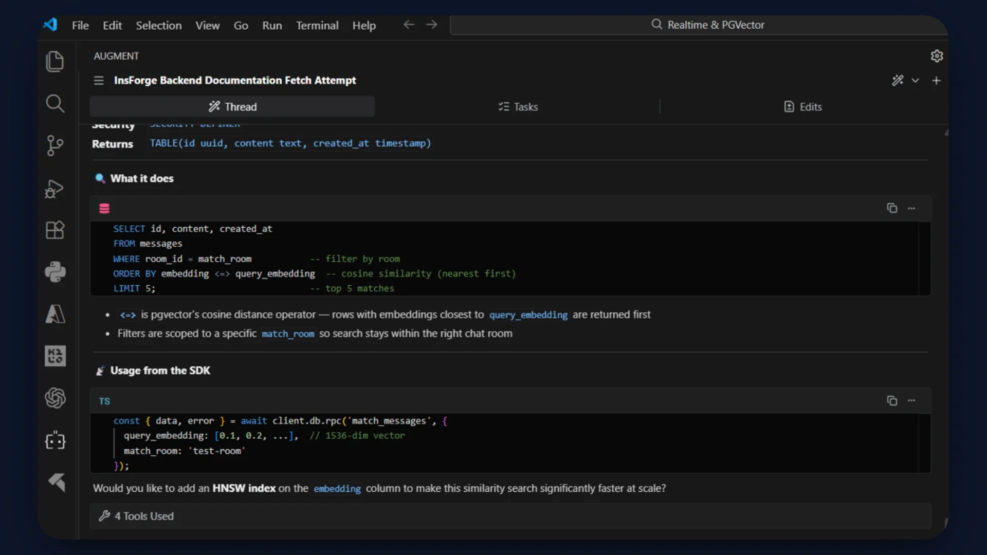987x555 pixels.
Task: Copy the TypeScript code block
Action: click(x=892, y=400)
